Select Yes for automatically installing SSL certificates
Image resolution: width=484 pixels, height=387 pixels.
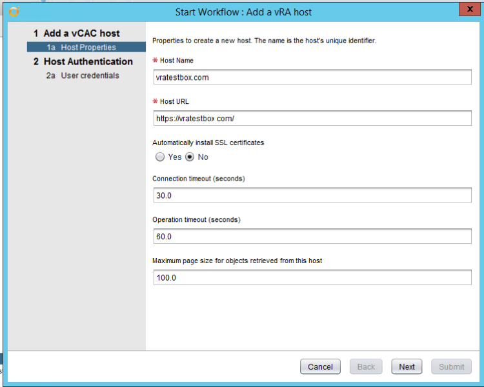(x=161, y=157)
